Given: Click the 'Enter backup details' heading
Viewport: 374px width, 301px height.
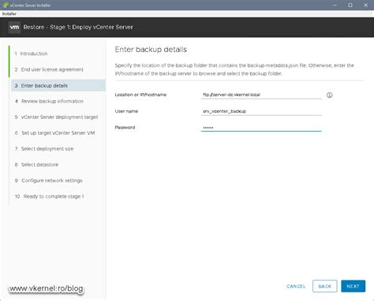Looking at the screenshot, I should click(151, 50).
